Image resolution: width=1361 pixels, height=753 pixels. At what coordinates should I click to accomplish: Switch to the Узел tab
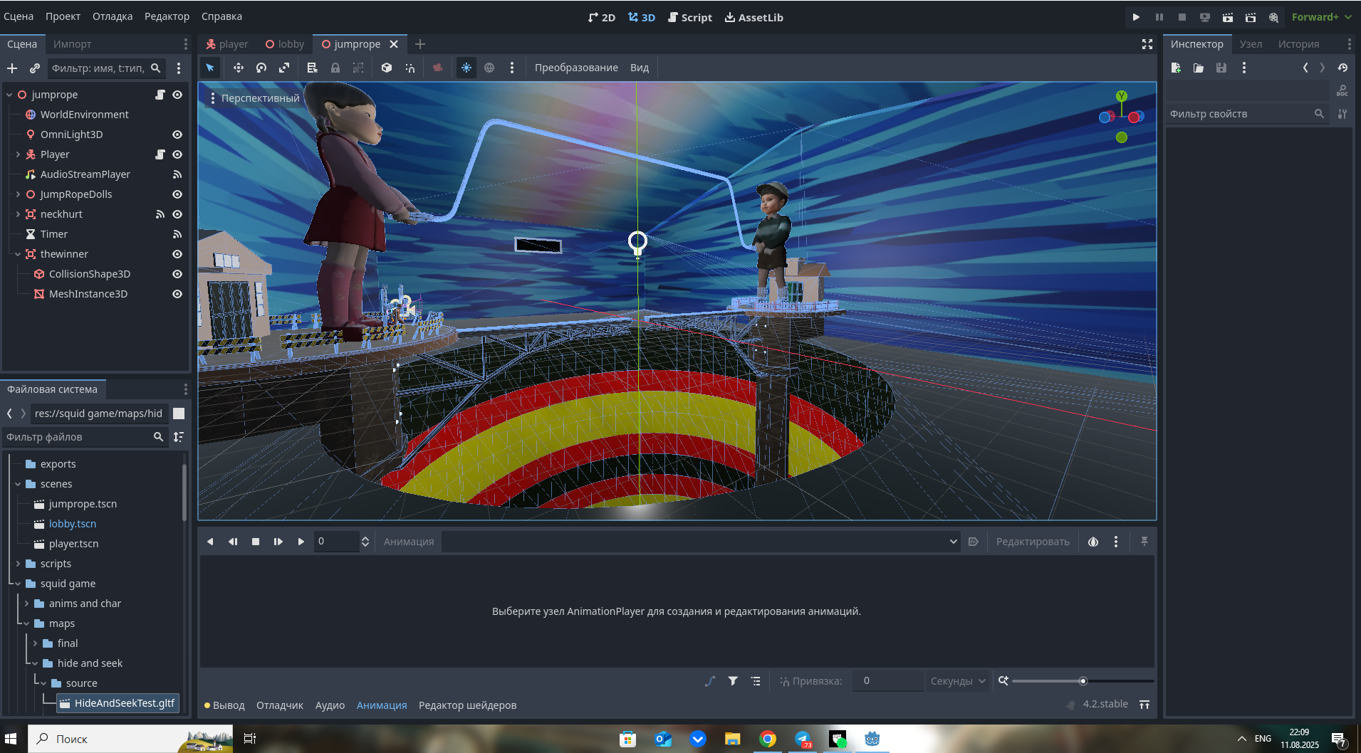1251,44
